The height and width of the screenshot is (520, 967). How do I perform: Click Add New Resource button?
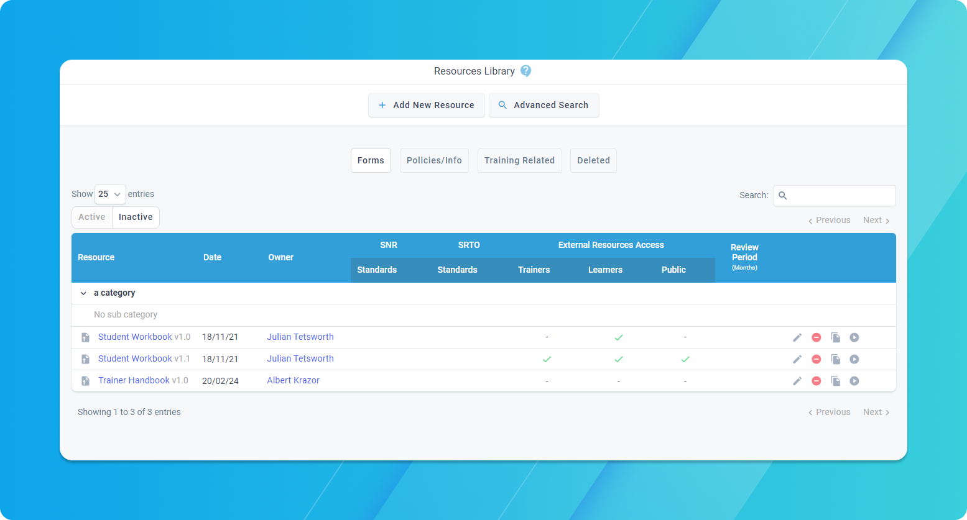(427, 105)
